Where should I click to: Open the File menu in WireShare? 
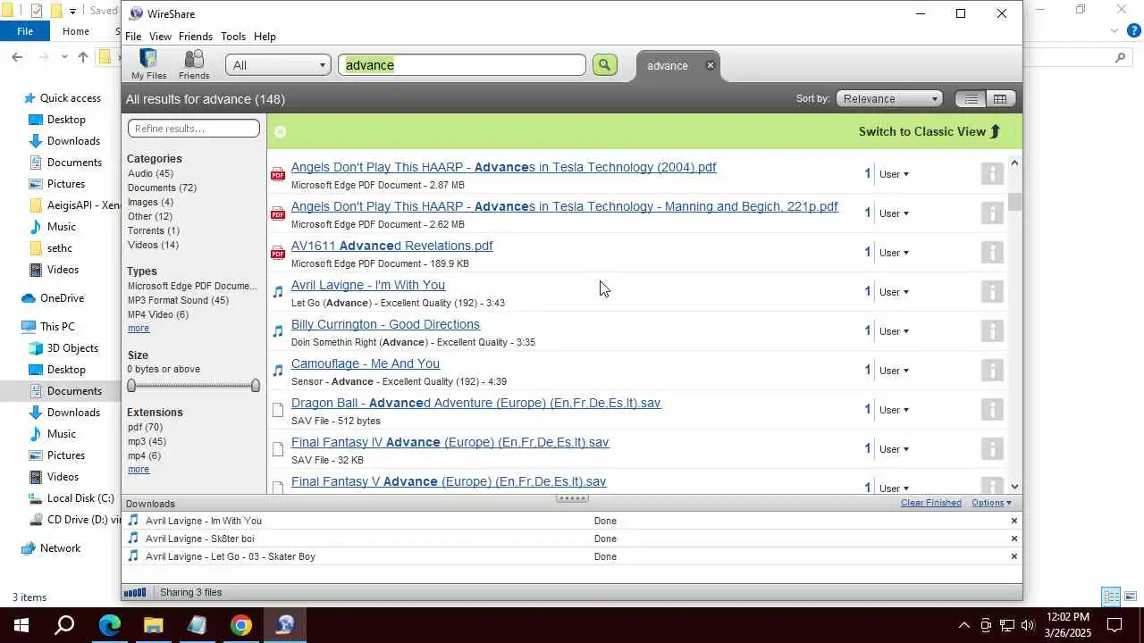tap(133, 37)
